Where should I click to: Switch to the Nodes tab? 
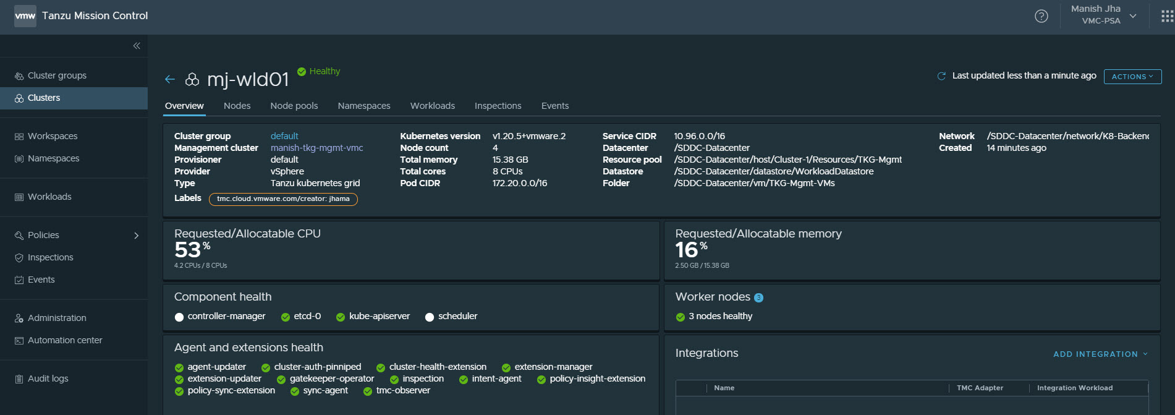(x=237, y=106)
